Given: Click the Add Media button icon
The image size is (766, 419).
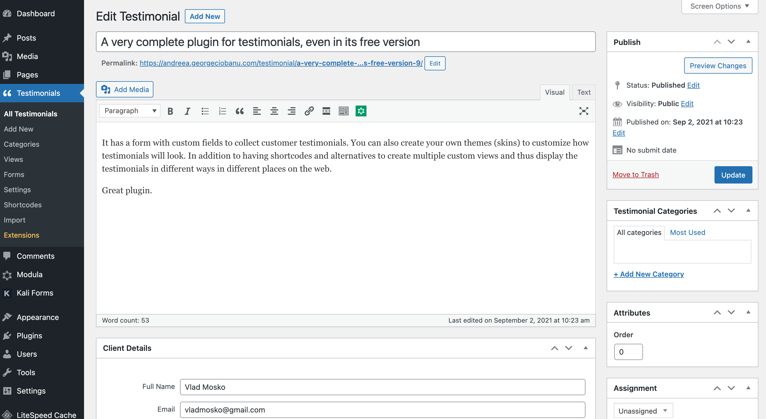Looking at the screenshot, I should [106, 89].
